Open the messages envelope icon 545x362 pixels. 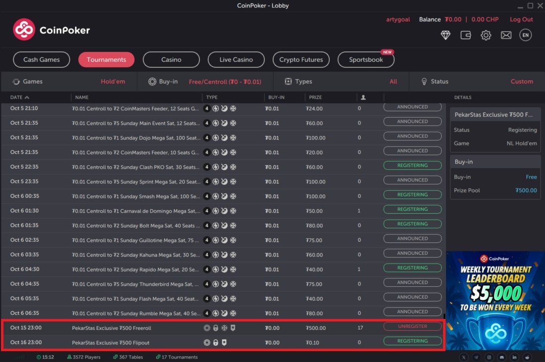(x=506, y=35)
